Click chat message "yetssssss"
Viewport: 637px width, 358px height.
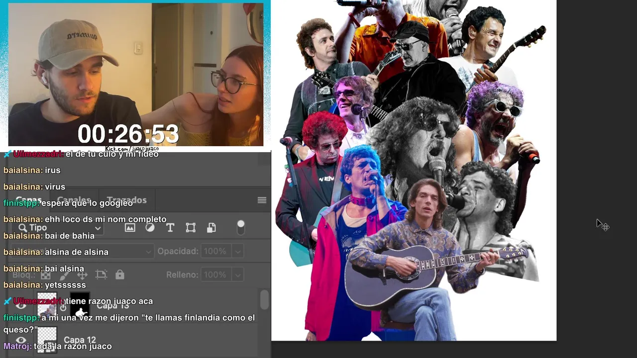[x=65, y=285]
